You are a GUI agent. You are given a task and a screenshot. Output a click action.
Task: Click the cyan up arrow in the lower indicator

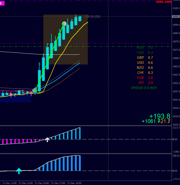[x=19, y=171]
